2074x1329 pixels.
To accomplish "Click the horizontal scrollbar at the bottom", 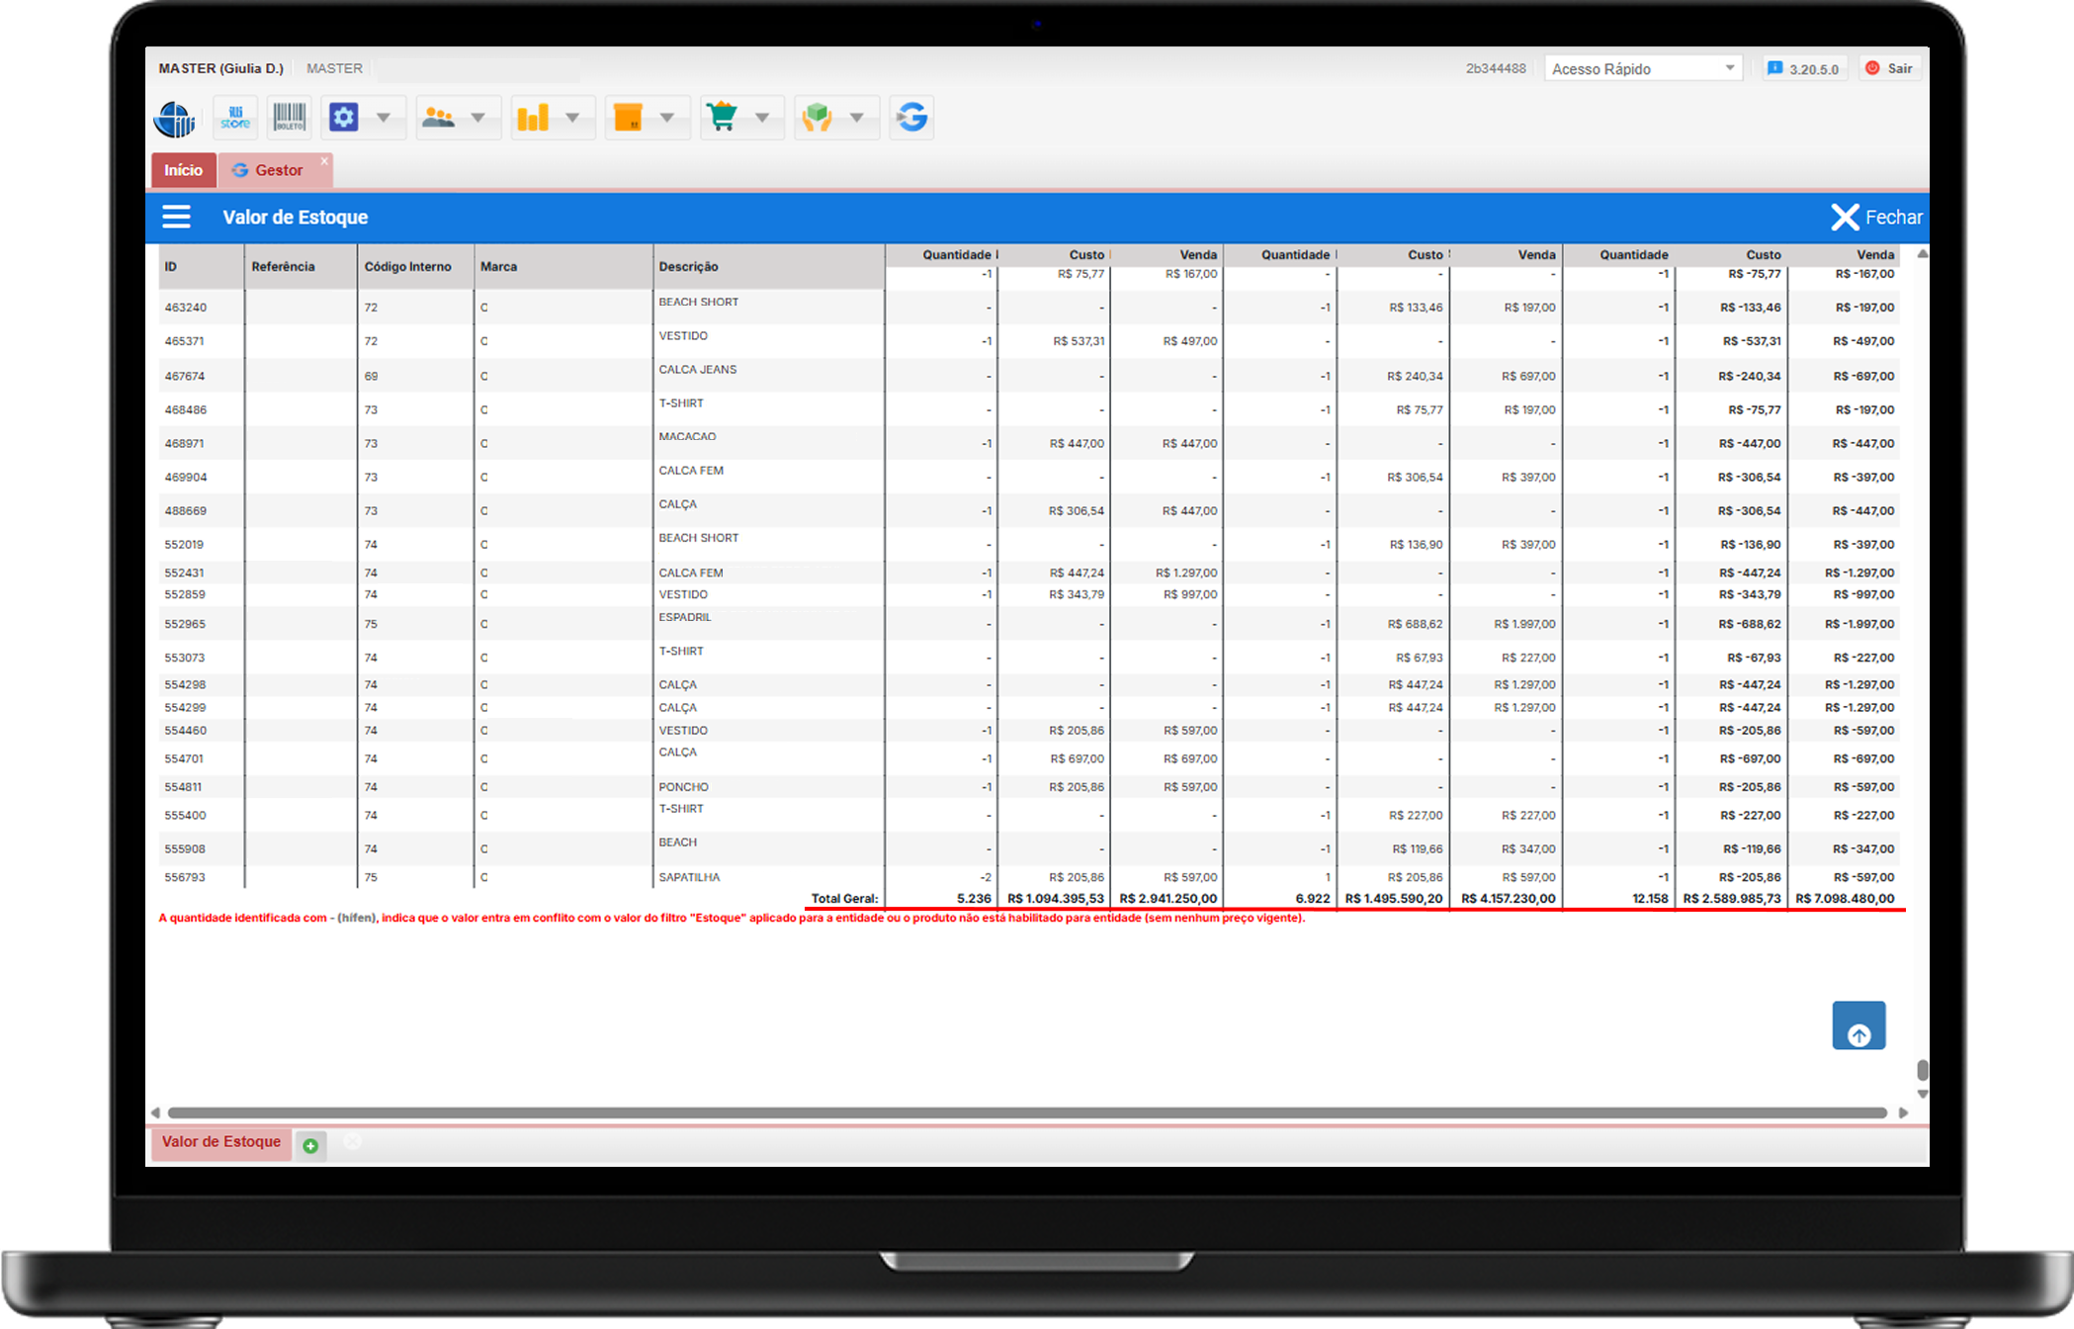I will (x=1026, y=1112).
